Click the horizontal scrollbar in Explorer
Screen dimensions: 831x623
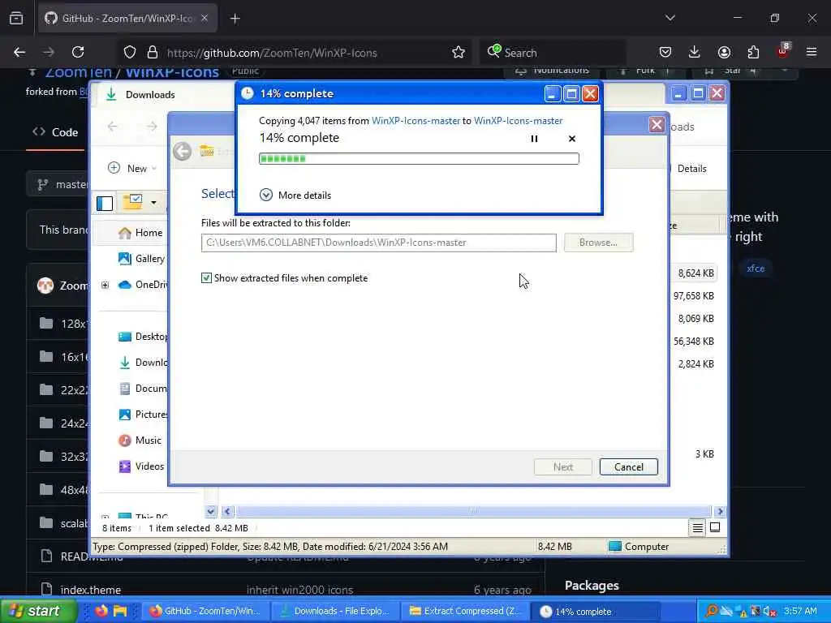pos(474,511)
